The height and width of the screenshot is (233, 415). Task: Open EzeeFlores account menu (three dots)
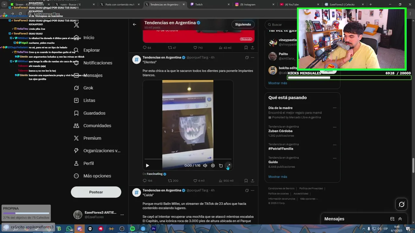(x=122, y=215)
